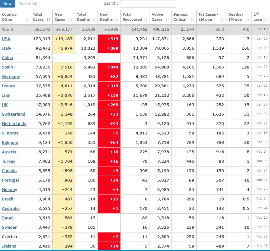This screenshot has width=270, height=251.
Task: Sort by Tot Cases/1M pop column
Action: [x=222, y=19]
